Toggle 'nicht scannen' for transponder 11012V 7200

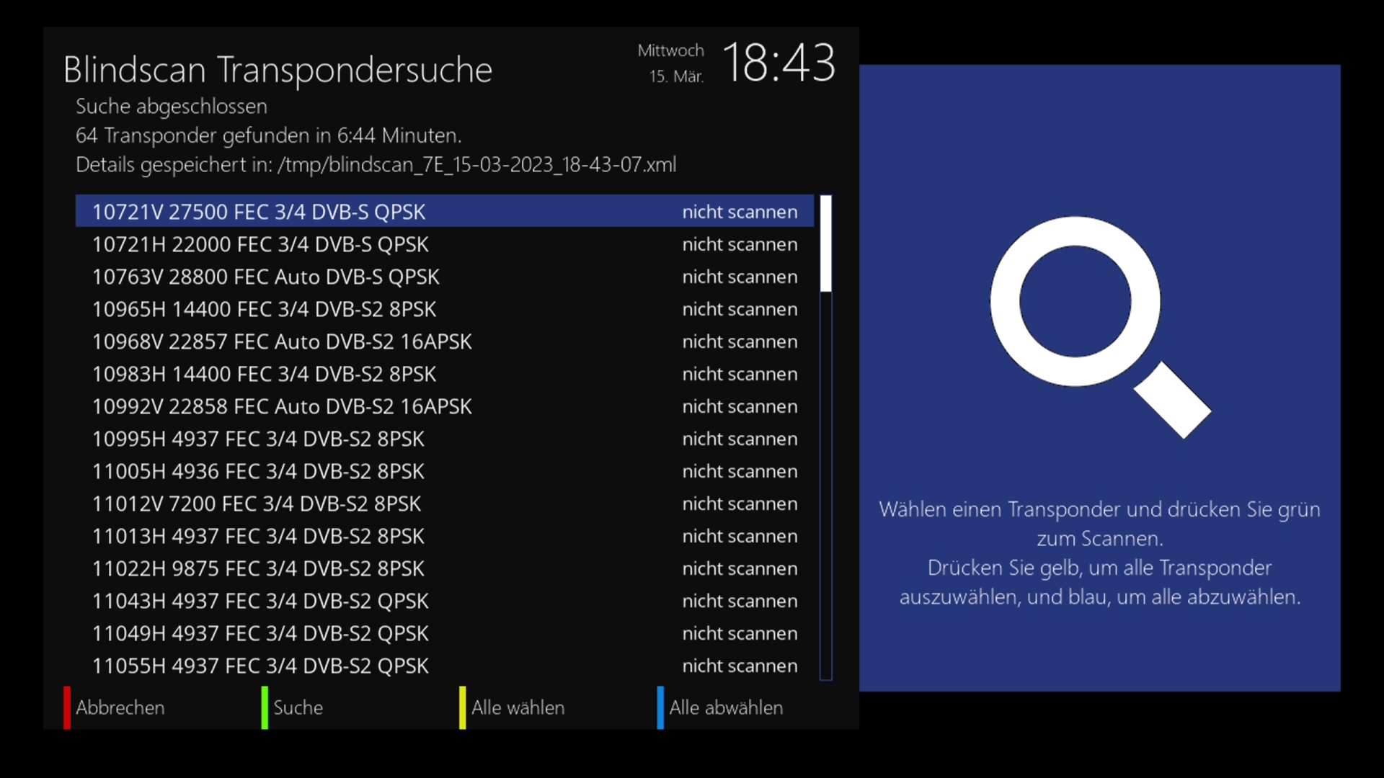tap(740, 504)
